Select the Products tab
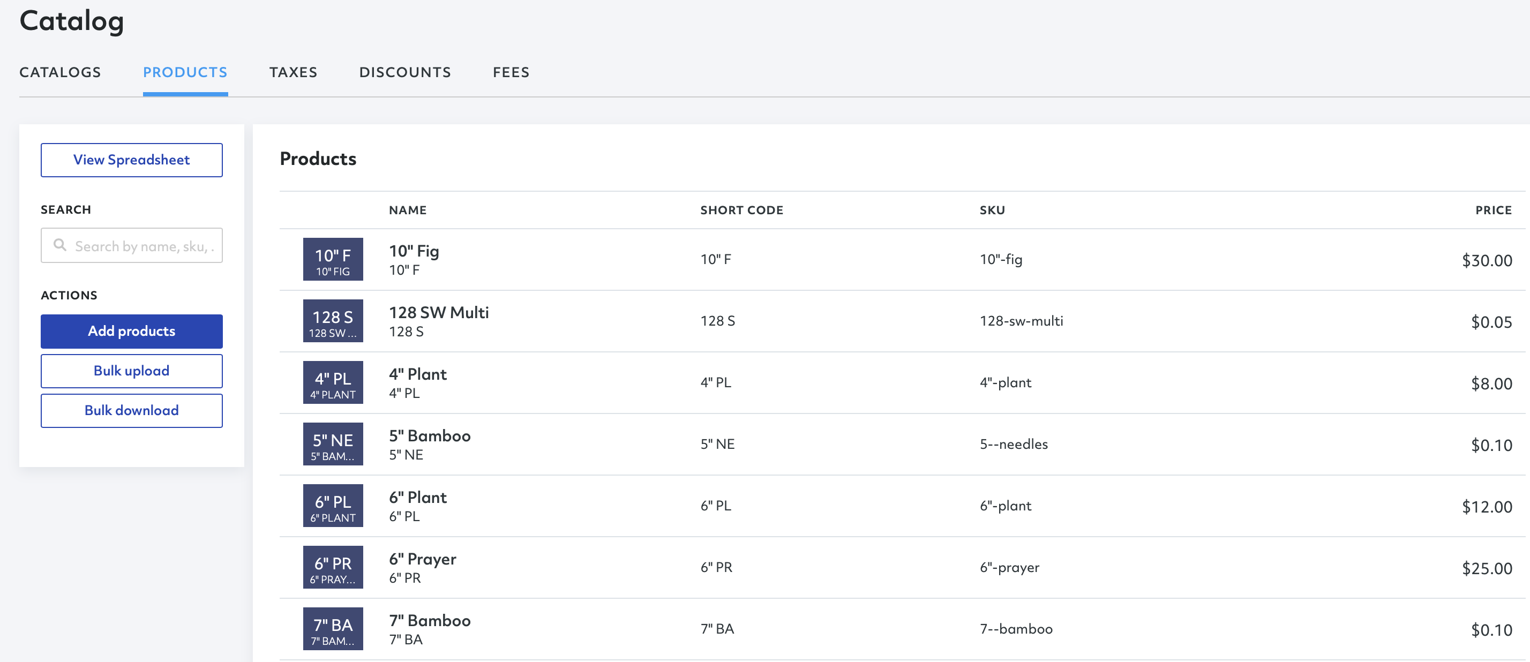Image resolution: width=1530 pixels, height=662 pixels. pos(185,72)
